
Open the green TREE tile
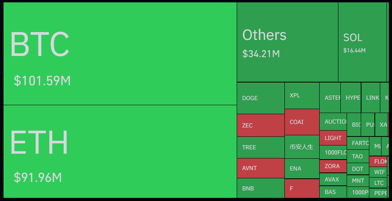click(x=261, y=147)
